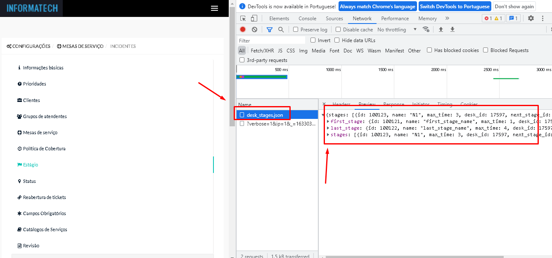Open Campos Obrigatórios sidebar item
Image resolution: width=552 pixels, height=258 pixels.
(42, 213)
